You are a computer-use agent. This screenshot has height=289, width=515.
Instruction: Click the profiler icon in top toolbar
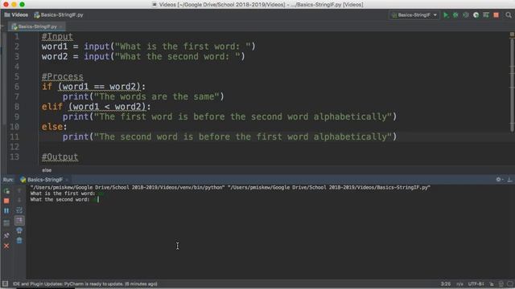(476, 15)
